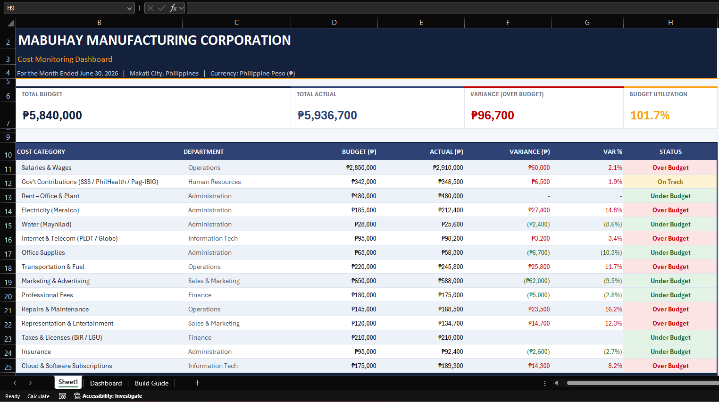
Task: Select the Cost Monitoring Dashboard subtitle
Action: (65, 59)
